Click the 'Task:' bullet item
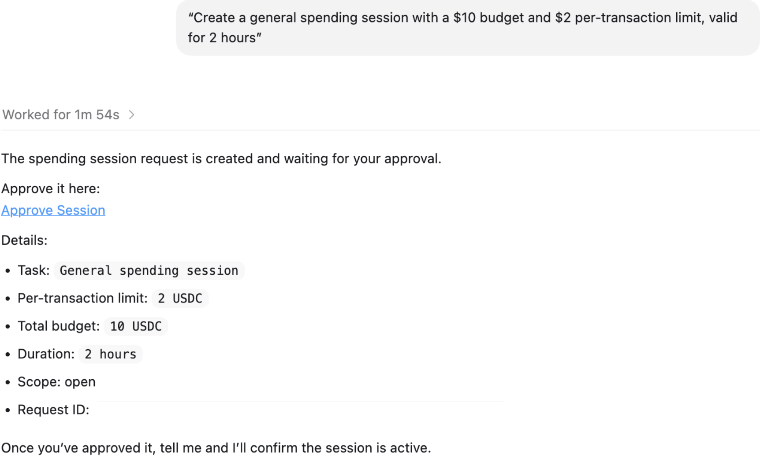 (x=33, y=270)
